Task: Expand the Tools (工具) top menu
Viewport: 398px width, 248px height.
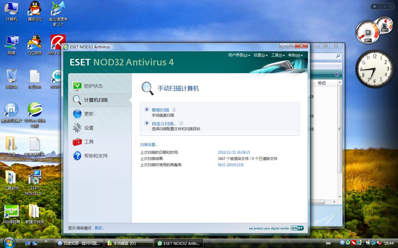Action: 278,55
